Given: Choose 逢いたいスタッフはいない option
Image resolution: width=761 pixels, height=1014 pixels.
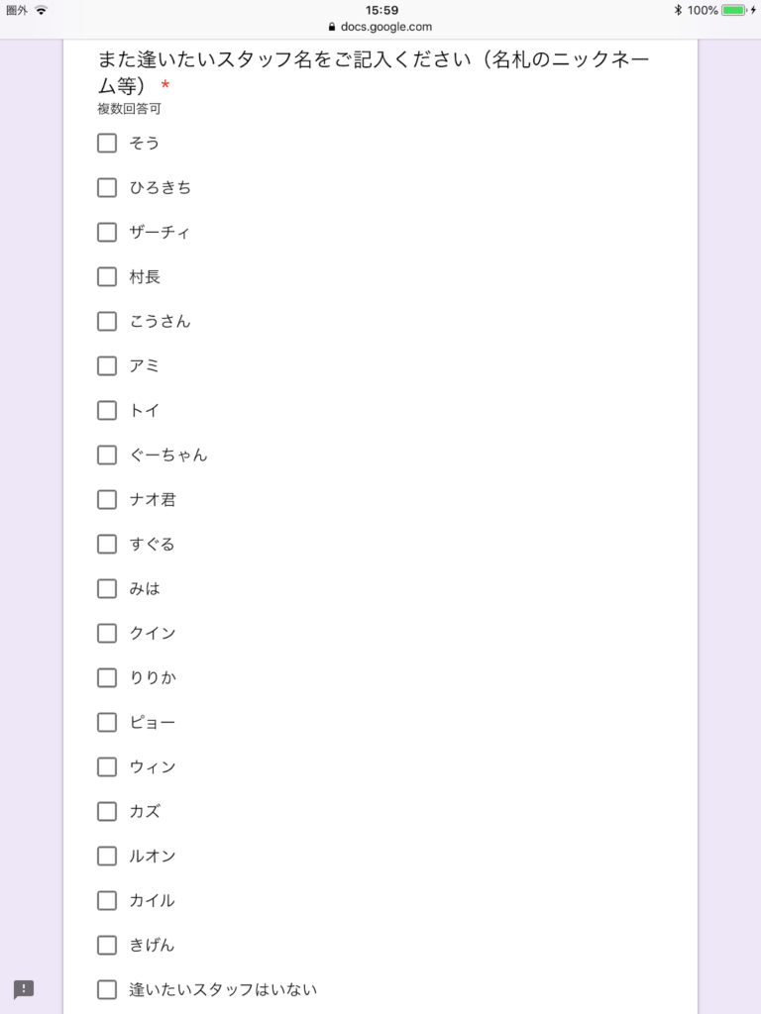Looking at the screenshot, I should 107,989.
